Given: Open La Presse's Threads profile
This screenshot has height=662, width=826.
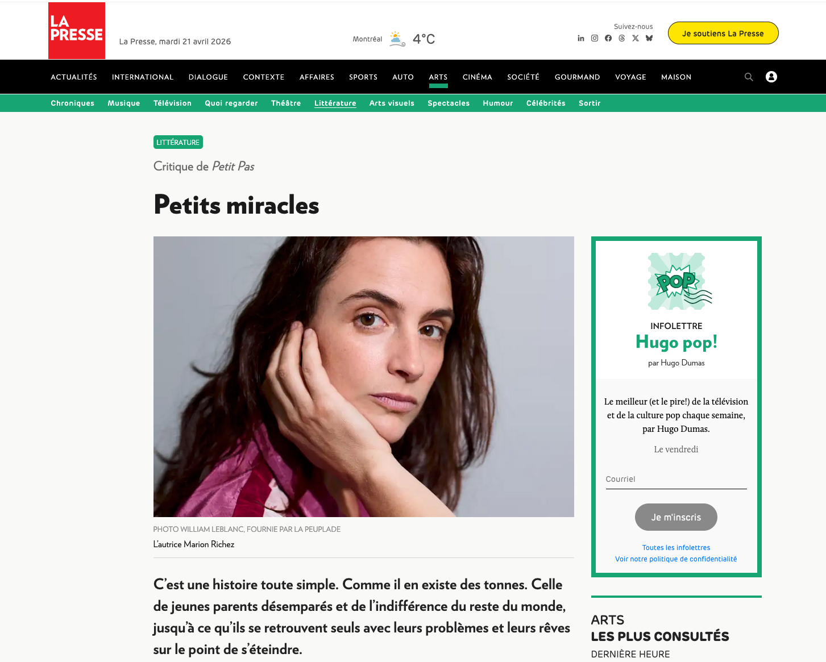Looking at the screenshot, I should [621, 39].
